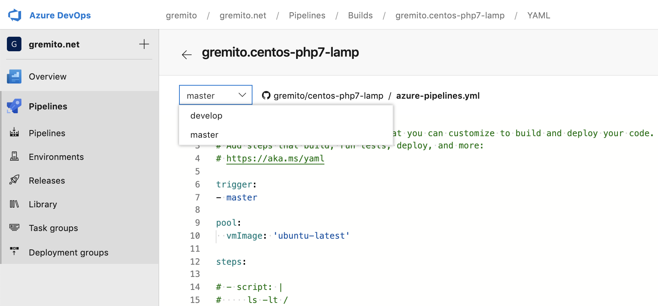
Task: Open Library via its books icon
Action: (14, 204)
